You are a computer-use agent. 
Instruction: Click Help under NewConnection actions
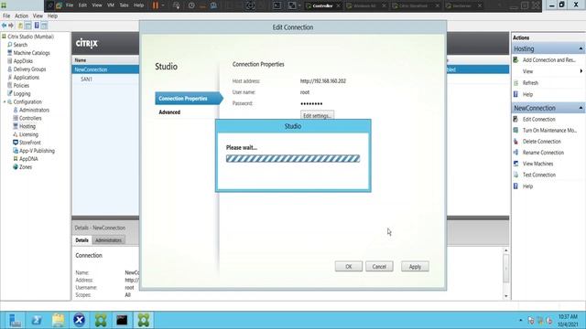coord(527,186)
